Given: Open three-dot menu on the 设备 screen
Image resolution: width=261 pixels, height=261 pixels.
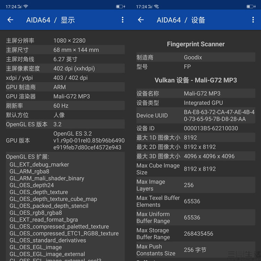Looking at the screenshot, I should 253,20.
